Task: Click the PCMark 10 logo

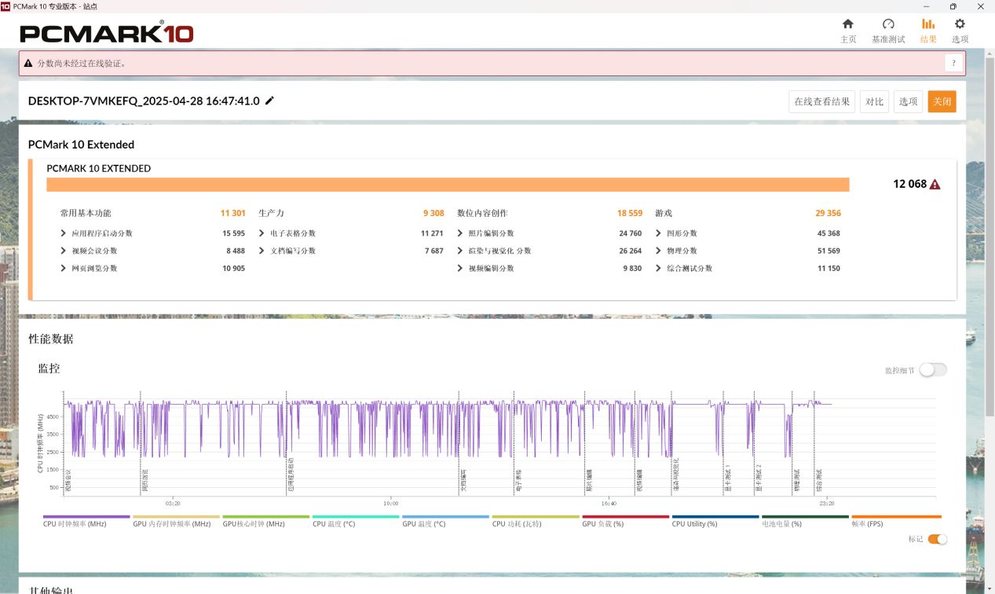Action: coord(107,32)
